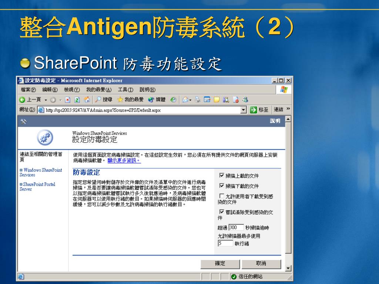Open the History toolbar icon
379x284 pixels.
pyautogui.click(x=173, y=100)
